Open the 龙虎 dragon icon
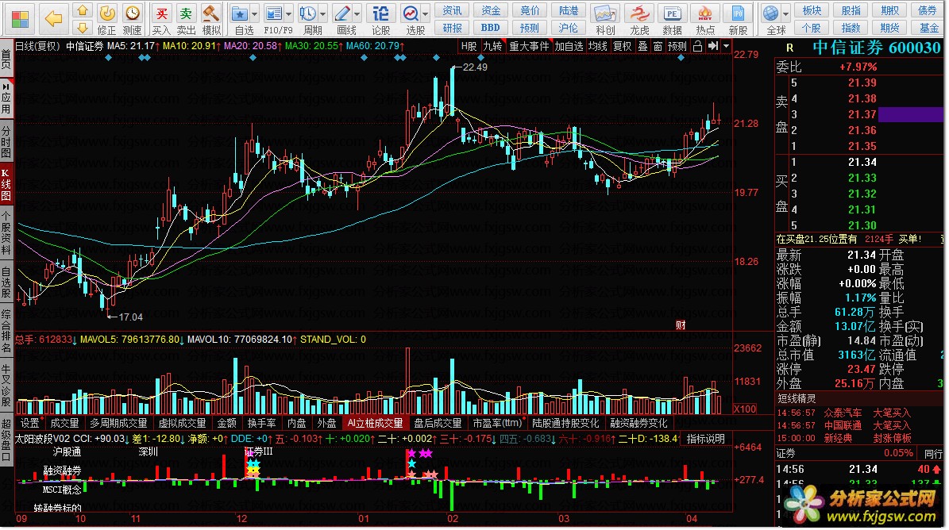The height and width of the screenshot is (530, 949). (639, 13)
